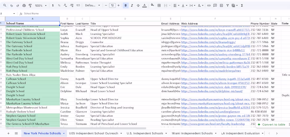Image resolution: width=290 pixels, height=137 pixels.
Task: Open Ileana Driggs LinkedIn link
Action: 208,42
